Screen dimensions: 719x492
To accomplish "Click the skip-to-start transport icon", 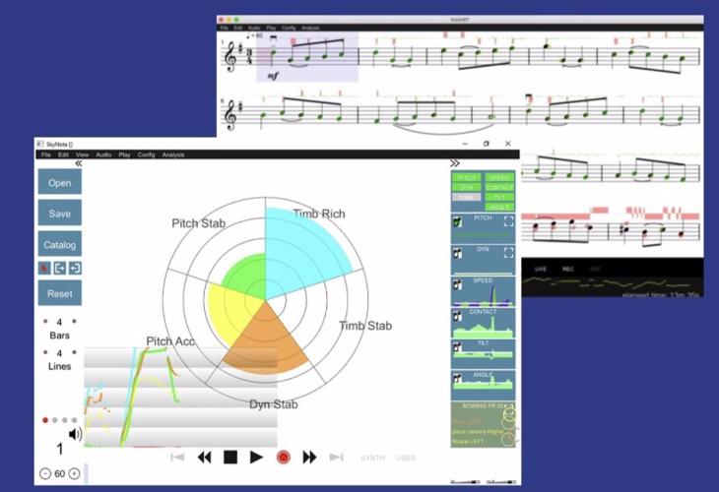I will point(177,457).
